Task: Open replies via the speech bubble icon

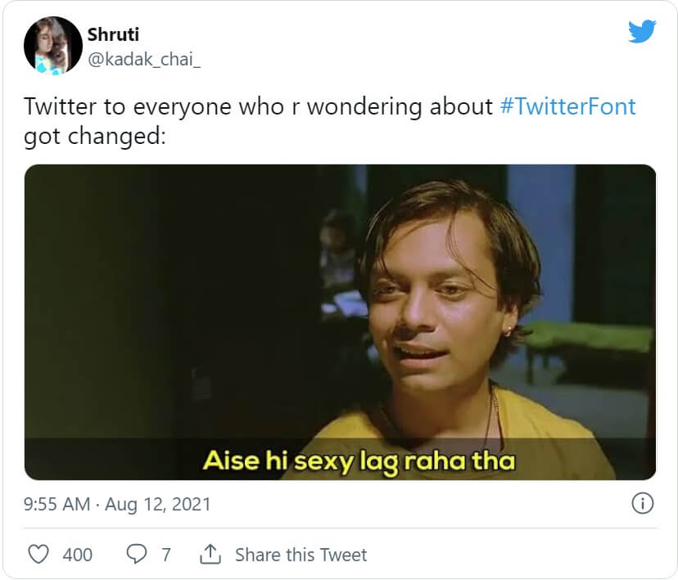Action: pyautogui.click(x=136, y=554)
